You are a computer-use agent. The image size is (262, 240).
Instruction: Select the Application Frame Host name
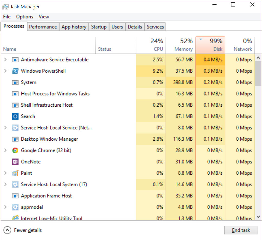(x=46, y=196)
